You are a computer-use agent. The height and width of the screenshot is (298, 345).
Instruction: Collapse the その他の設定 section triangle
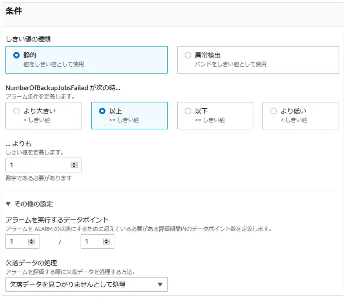[x=8, y=204]
